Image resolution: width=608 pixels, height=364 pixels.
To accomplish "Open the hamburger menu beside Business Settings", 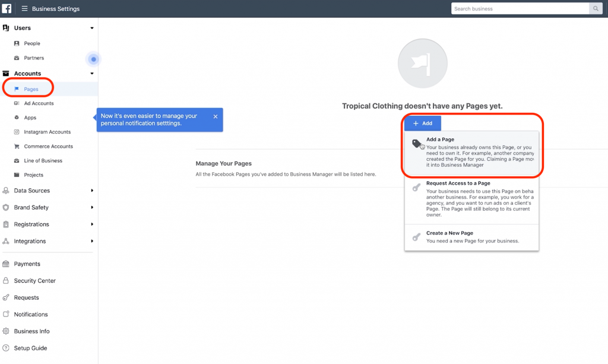I will (24, 8).
